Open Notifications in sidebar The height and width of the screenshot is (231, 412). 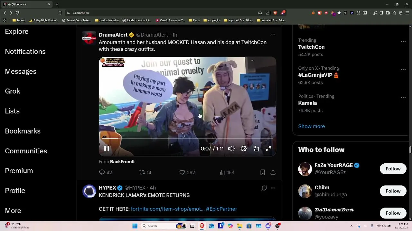25,52
